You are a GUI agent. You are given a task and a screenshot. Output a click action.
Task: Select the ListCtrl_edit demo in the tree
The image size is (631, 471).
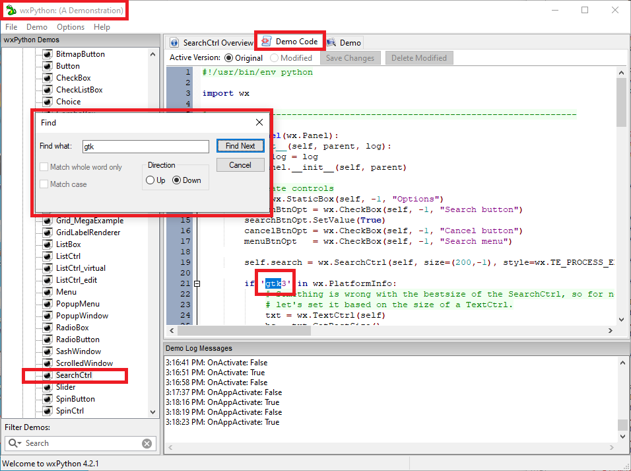coord(77,280)
